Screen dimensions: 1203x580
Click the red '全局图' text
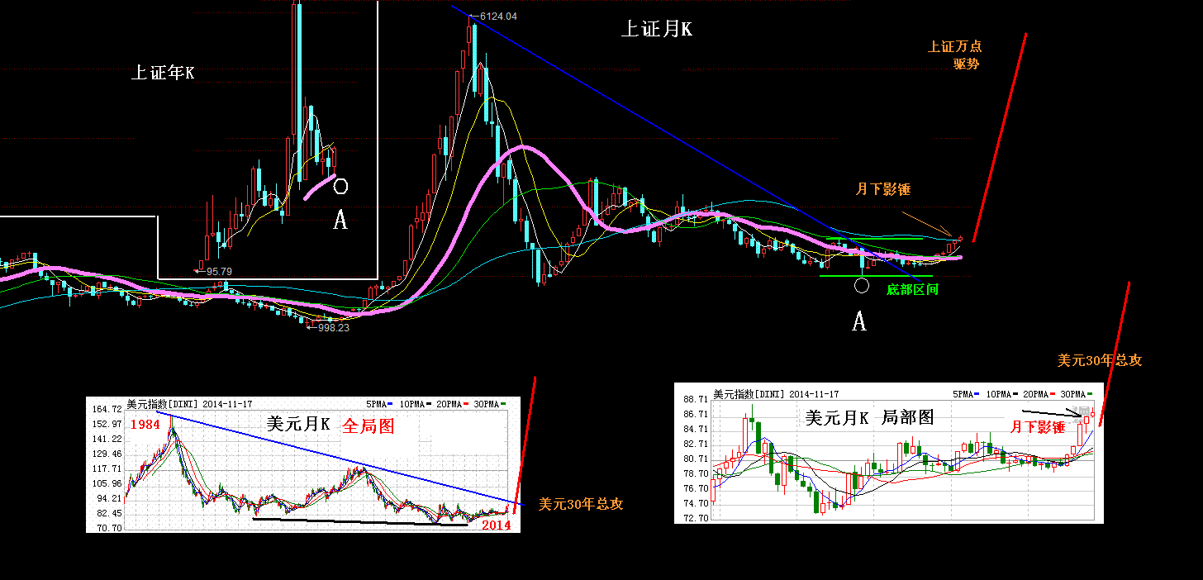coord(369,426)
